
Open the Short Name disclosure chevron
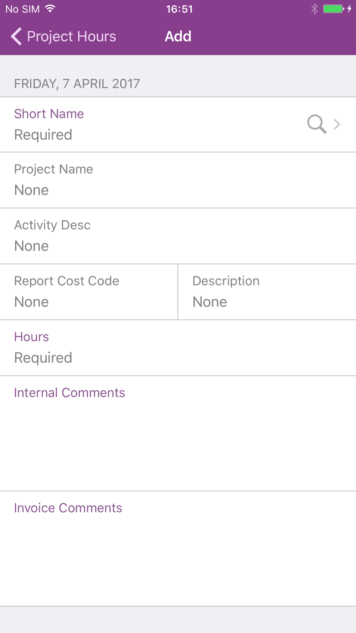click(337, 124)
